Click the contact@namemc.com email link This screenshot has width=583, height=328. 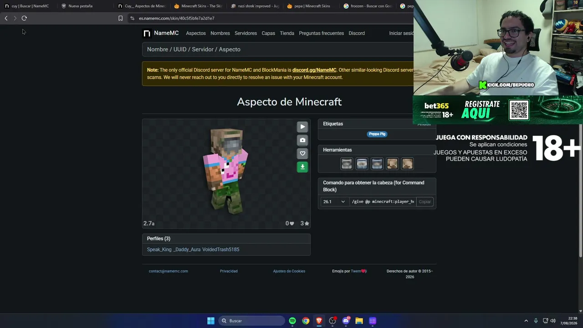pyautogui.click(x=168, y=271)
